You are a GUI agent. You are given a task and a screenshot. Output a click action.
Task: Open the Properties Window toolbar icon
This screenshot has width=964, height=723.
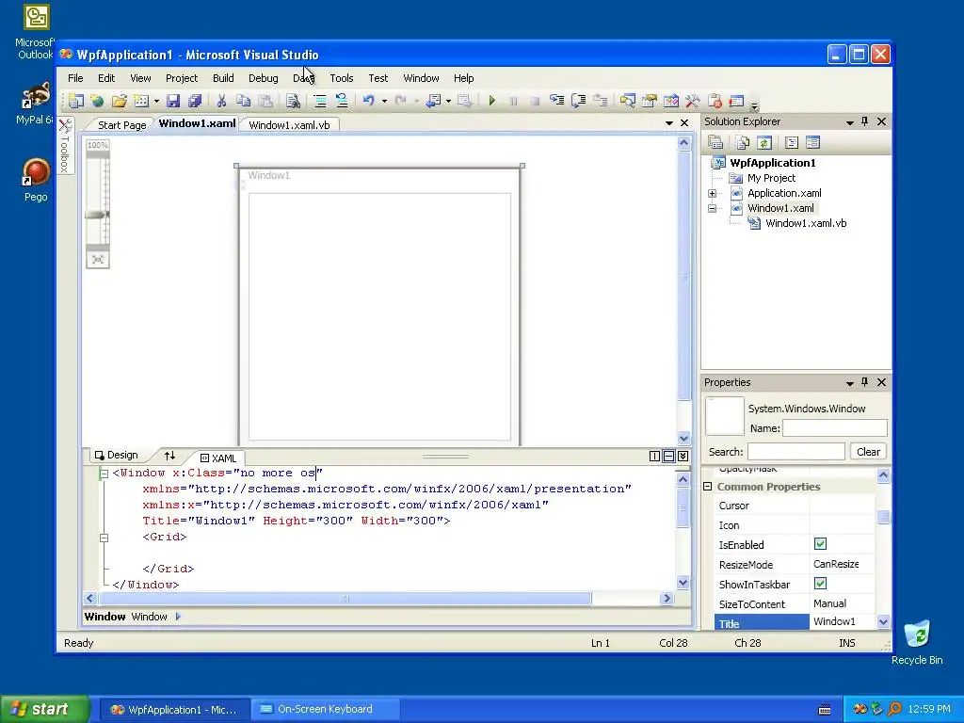[650, 101]
